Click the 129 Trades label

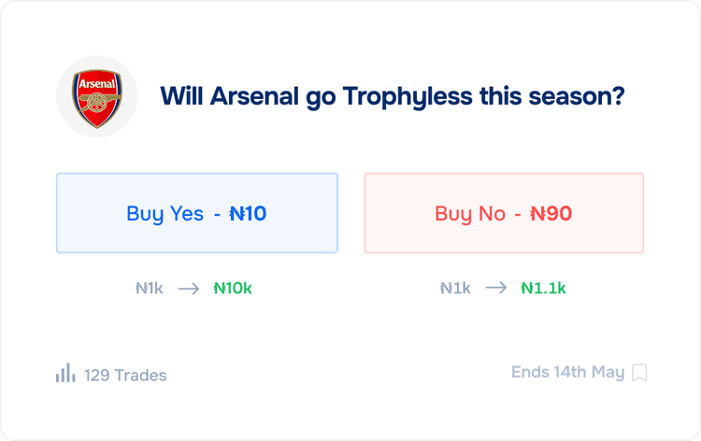click(125, 376)
